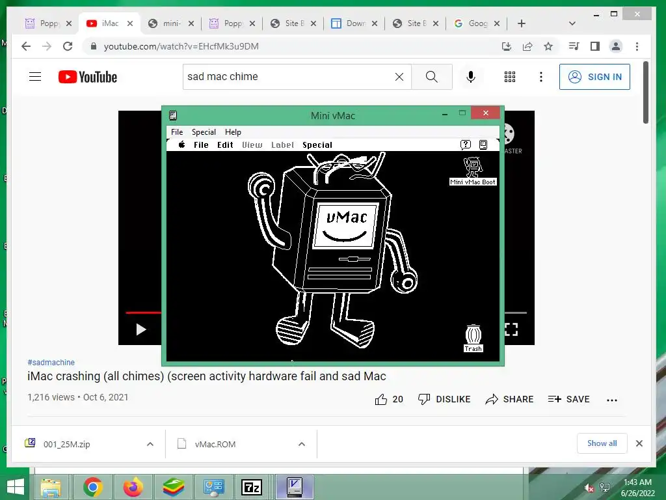Open YouTube settings three-dot menu
The height and width of the screenshot is (500, 666).
[x=540, y=77]
